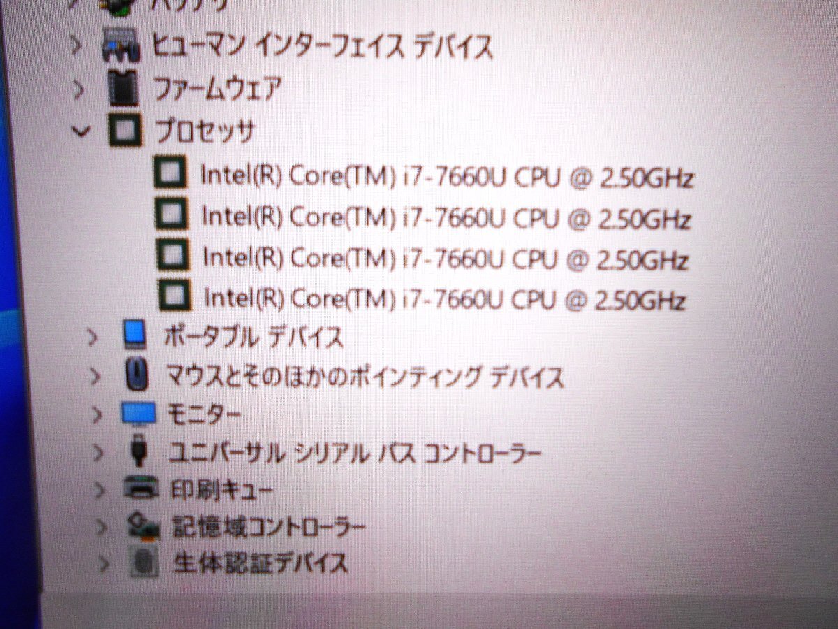Select the モニター display icon
838x629 pixels.
[x=138, y=414]
